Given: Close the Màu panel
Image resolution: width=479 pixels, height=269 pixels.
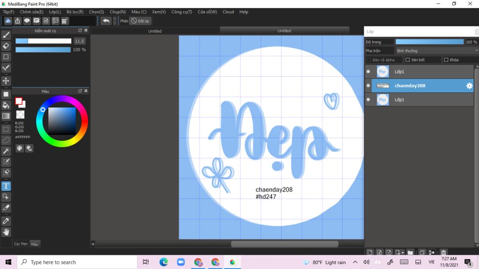Looking at the screenshot, I should (86, 91).
